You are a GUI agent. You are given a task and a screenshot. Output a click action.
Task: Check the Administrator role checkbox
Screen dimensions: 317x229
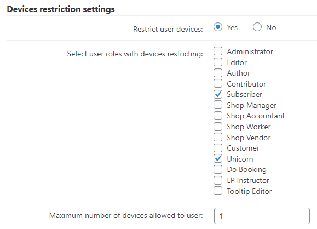(x=218, y=51)
